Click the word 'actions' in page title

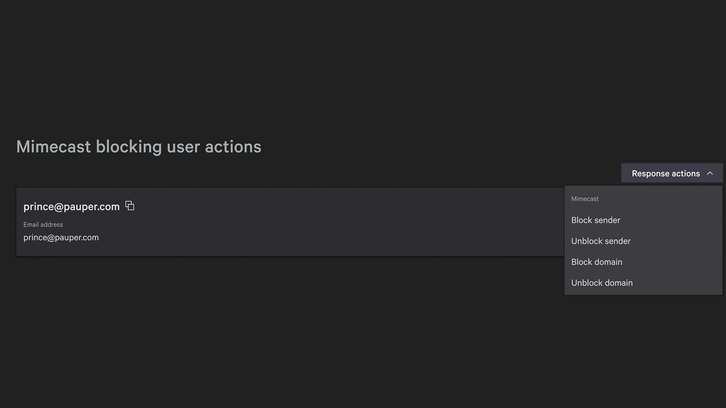click(233, 147)
